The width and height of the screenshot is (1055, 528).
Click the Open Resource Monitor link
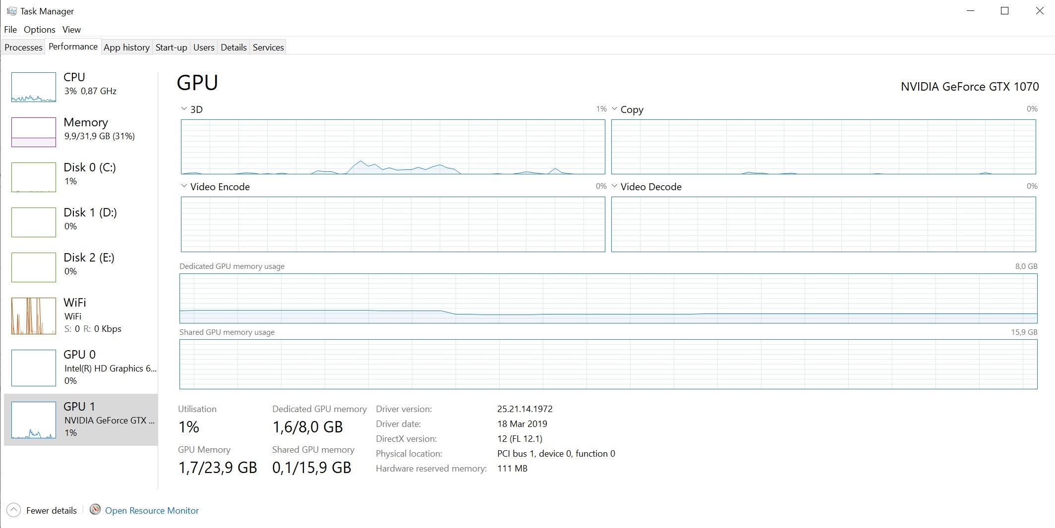(152, 511)
